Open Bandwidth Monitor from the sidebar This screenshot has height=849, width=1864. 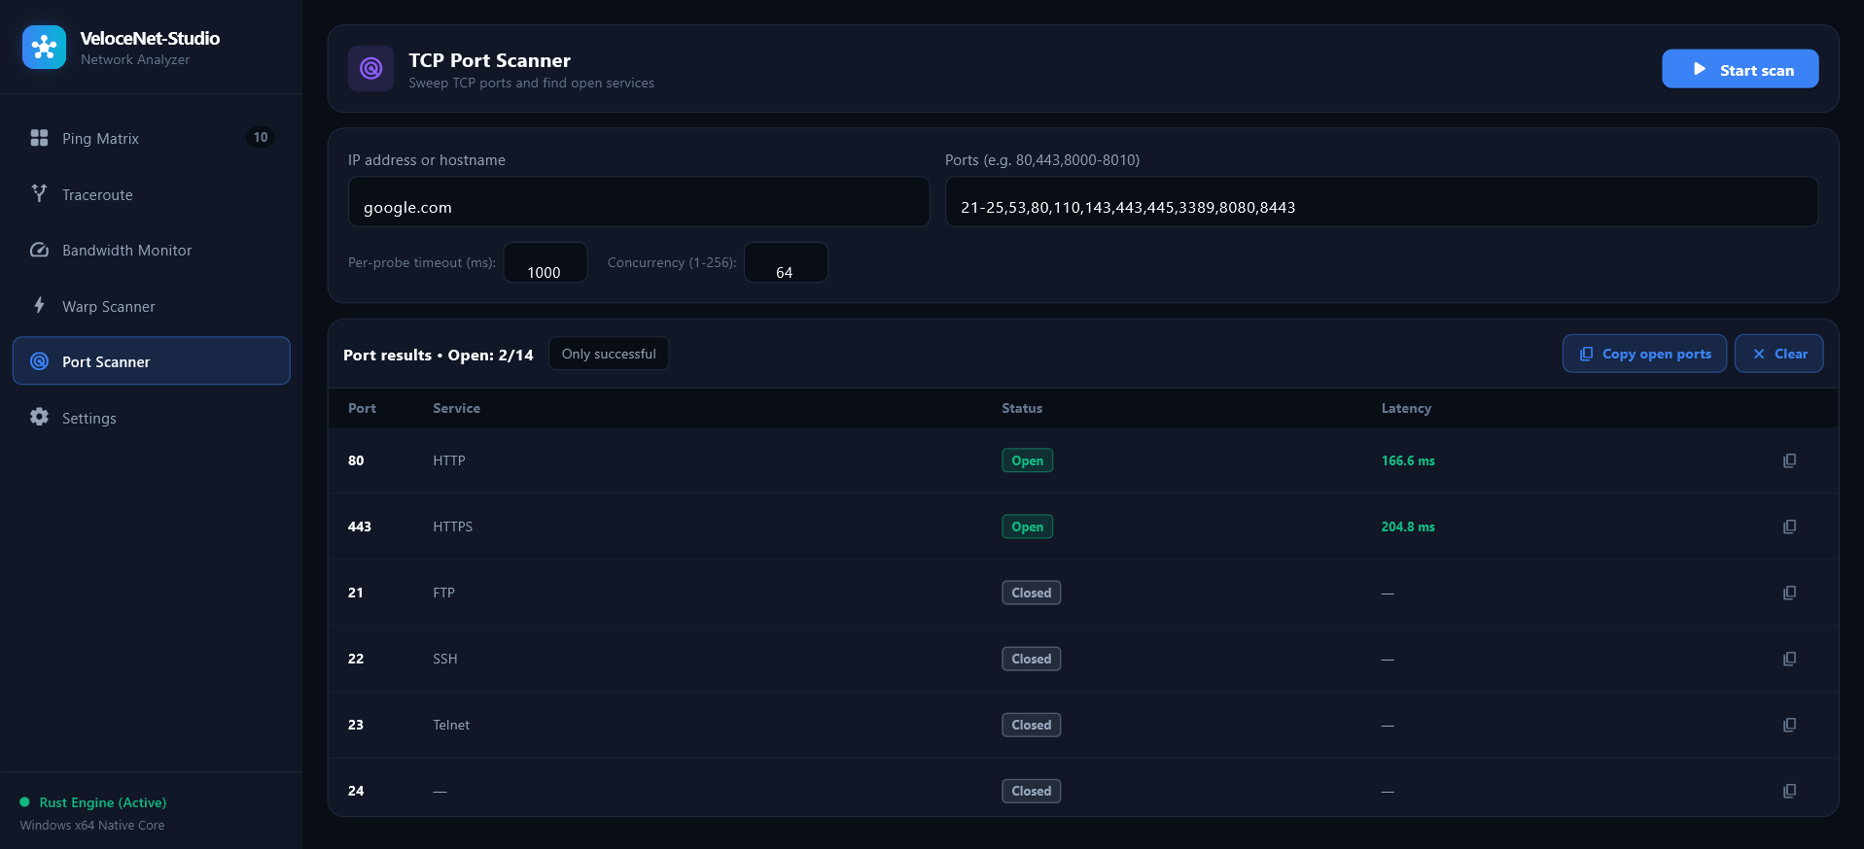click(152, 250)
